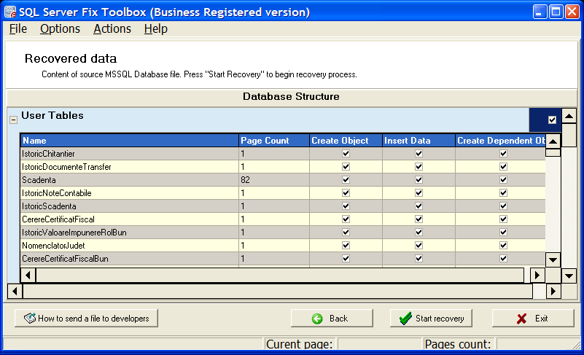Click inner table scroll up arrow
The width and height of the screenshot is (584, 355).
coord(553,141)
